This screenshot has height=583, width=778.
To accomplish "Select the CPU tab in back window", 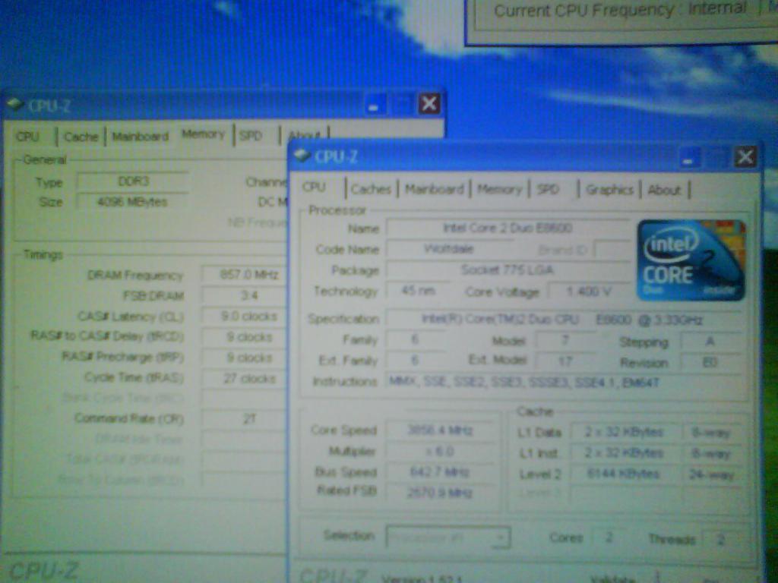I will point(28,137).
